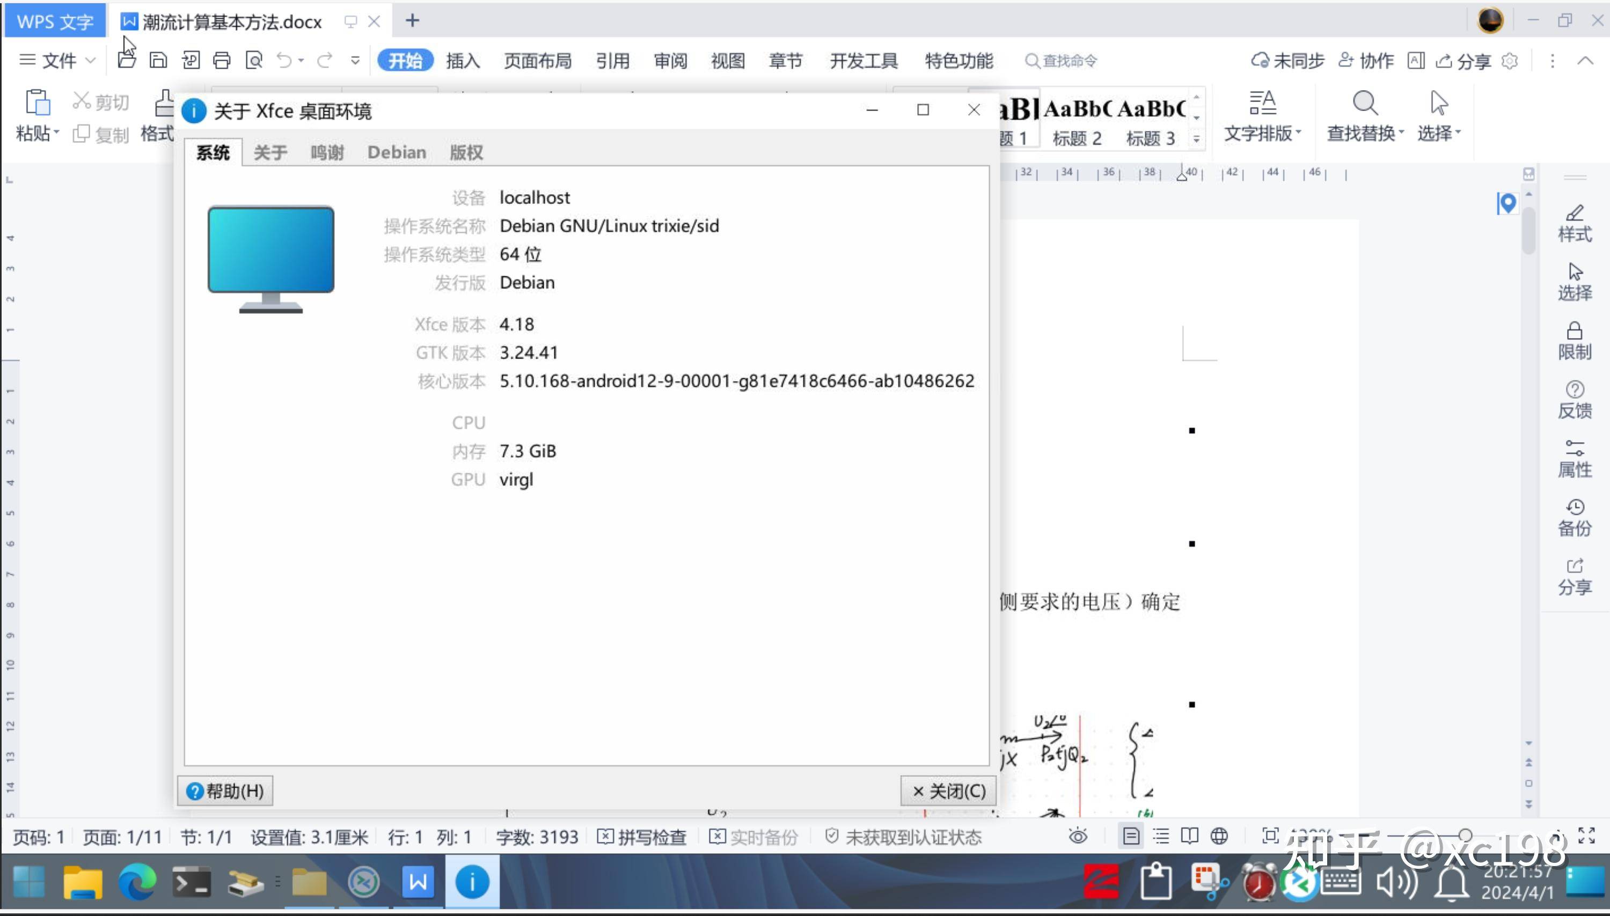Open 备份 in right sidebar

[x=1574, y=518]
